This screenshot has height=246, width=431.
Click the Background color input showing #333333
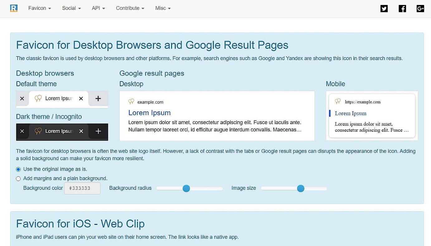pos(82,188)
